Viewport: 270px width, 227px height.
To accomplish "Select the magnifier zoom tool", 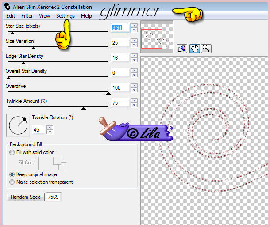I will tap(206, 49).
